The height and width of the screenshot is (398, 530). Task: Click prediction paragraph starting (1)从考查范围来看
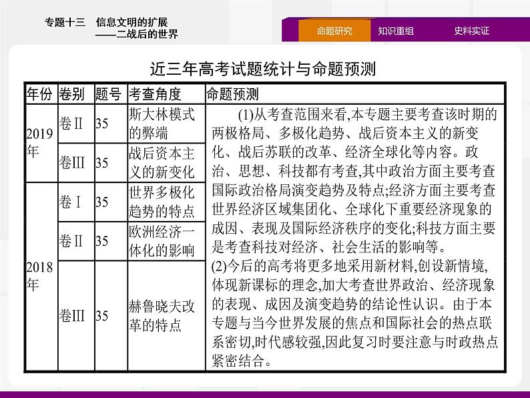354,180
